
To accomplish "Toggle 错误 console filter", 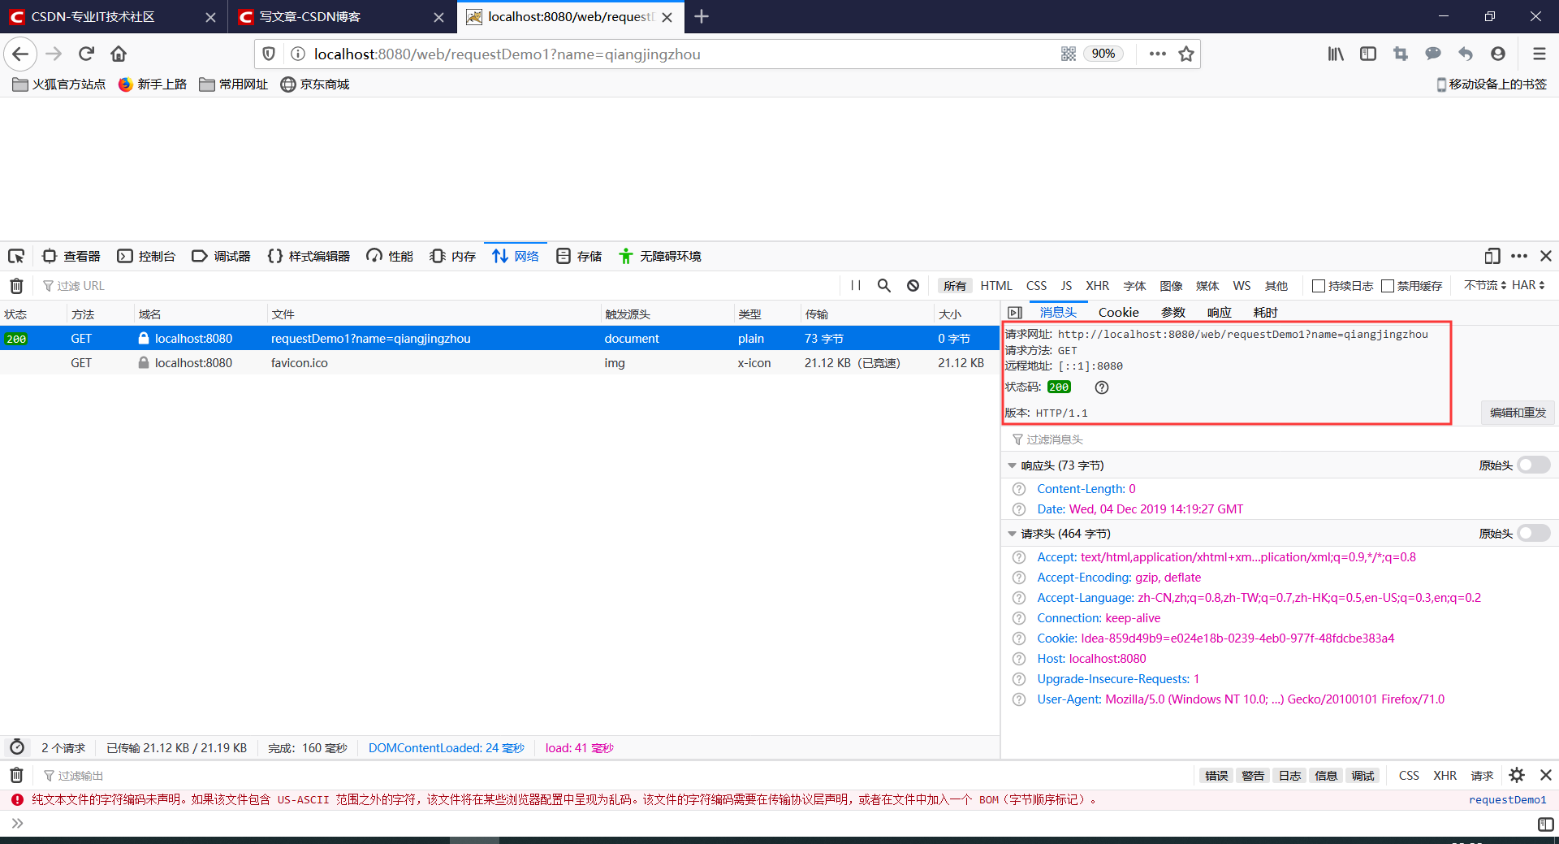I will [x=1216, y=775].
